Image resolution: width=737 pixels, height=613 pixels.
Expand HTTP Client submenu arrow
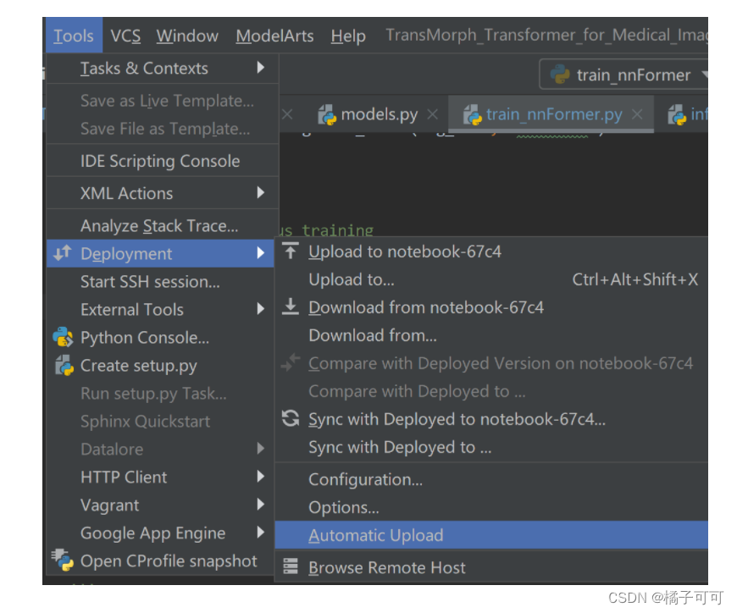260,477
